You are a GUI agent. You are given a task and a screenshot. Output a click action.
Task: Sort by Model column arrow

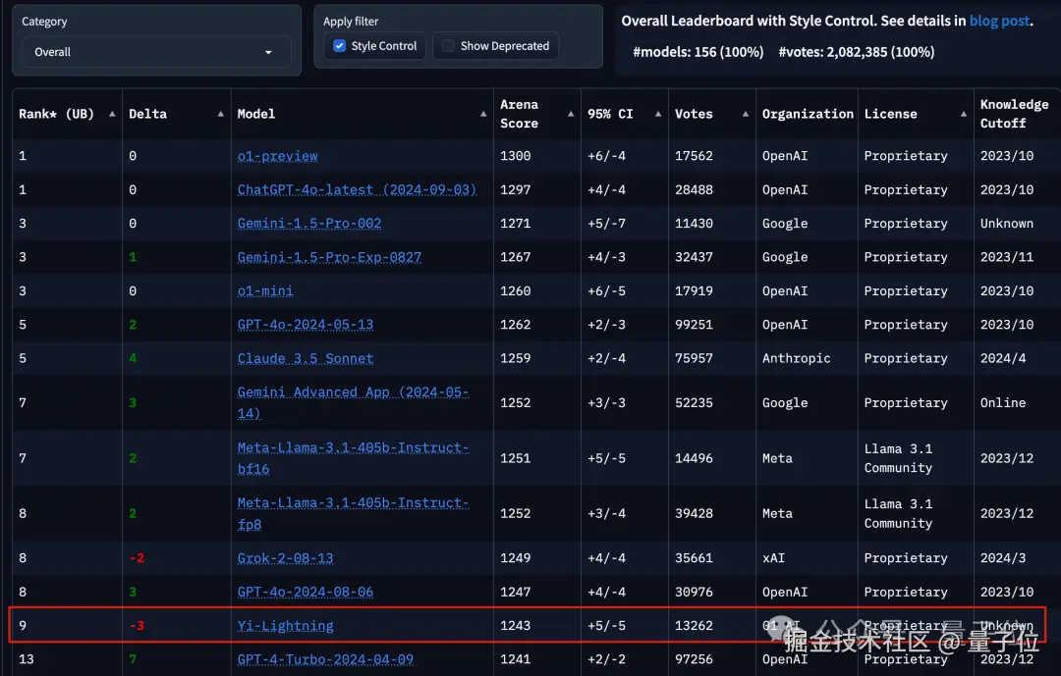[x=483, y=114]
